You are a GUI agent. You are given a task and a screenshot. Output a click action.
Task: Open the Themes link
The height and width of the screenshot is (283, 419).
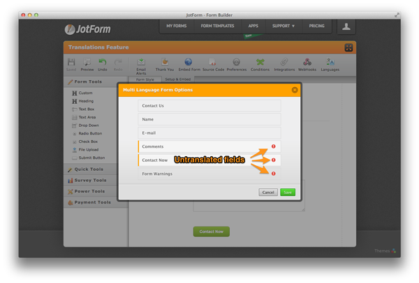tap(385, 251)
